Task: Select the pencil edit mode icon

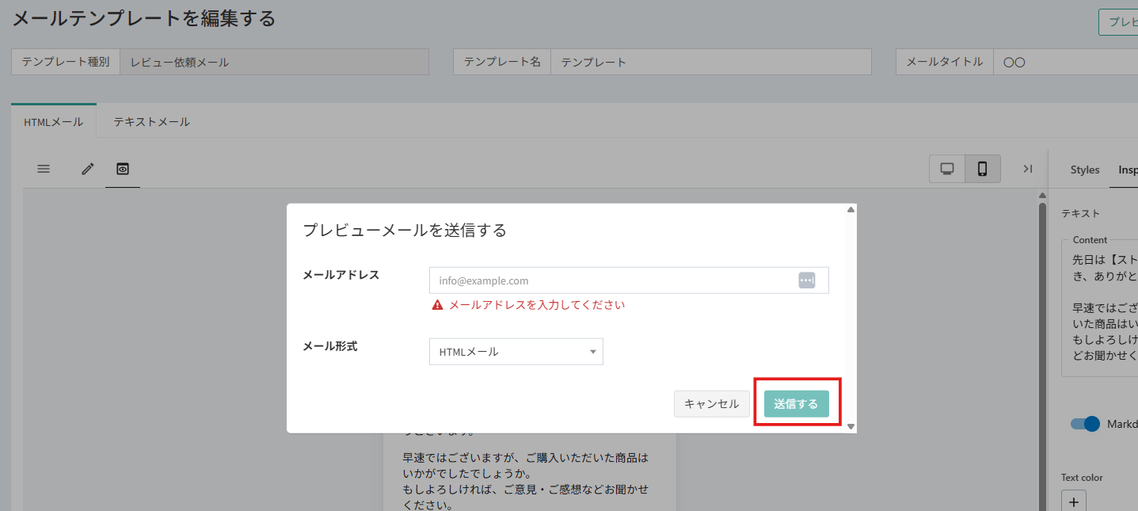Action: (88, 169)
